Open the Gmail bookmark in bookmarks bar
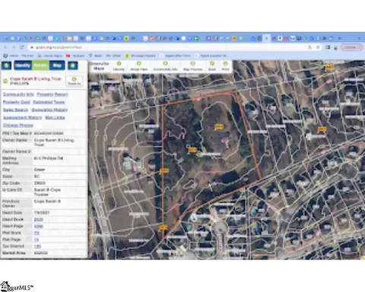This screenshot has height=292, width=365. 113,56
